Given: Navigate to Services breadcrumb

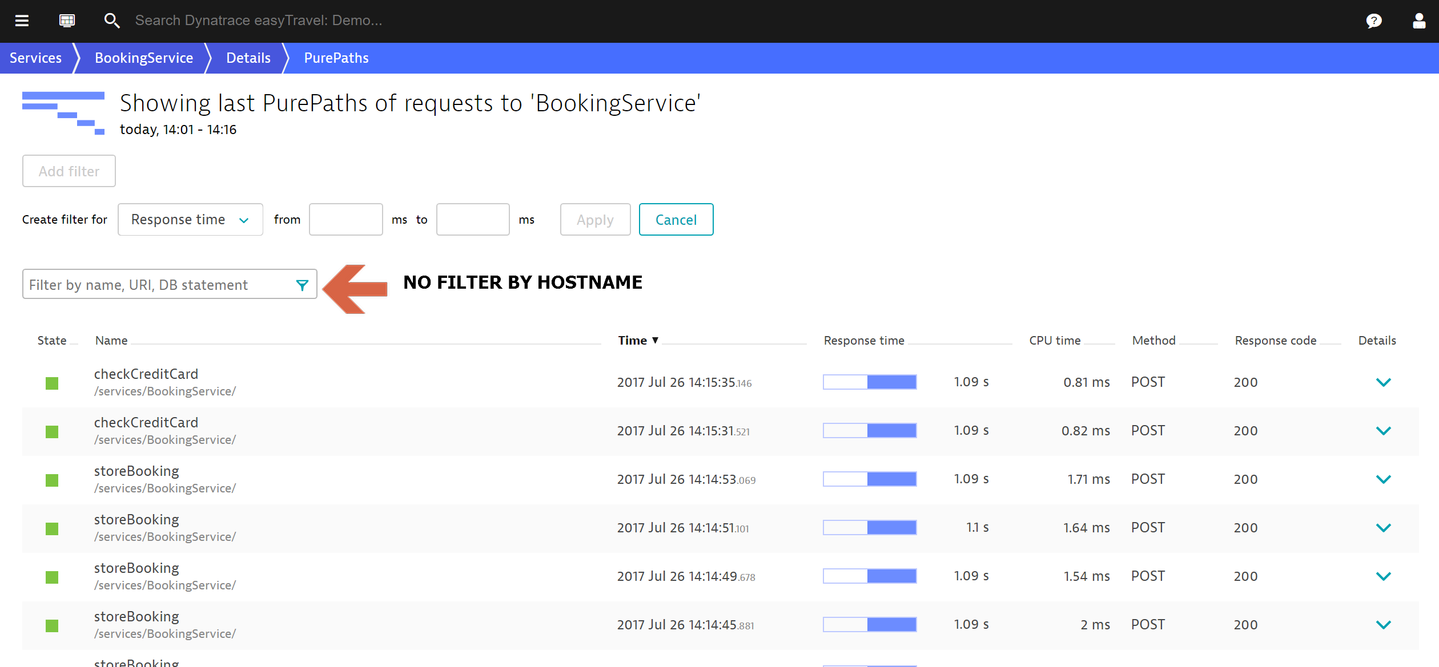Looking at the screenshot, I should (x=35, y=58).
